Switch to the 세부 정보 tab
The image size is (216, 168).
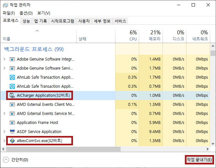point(102,21)
